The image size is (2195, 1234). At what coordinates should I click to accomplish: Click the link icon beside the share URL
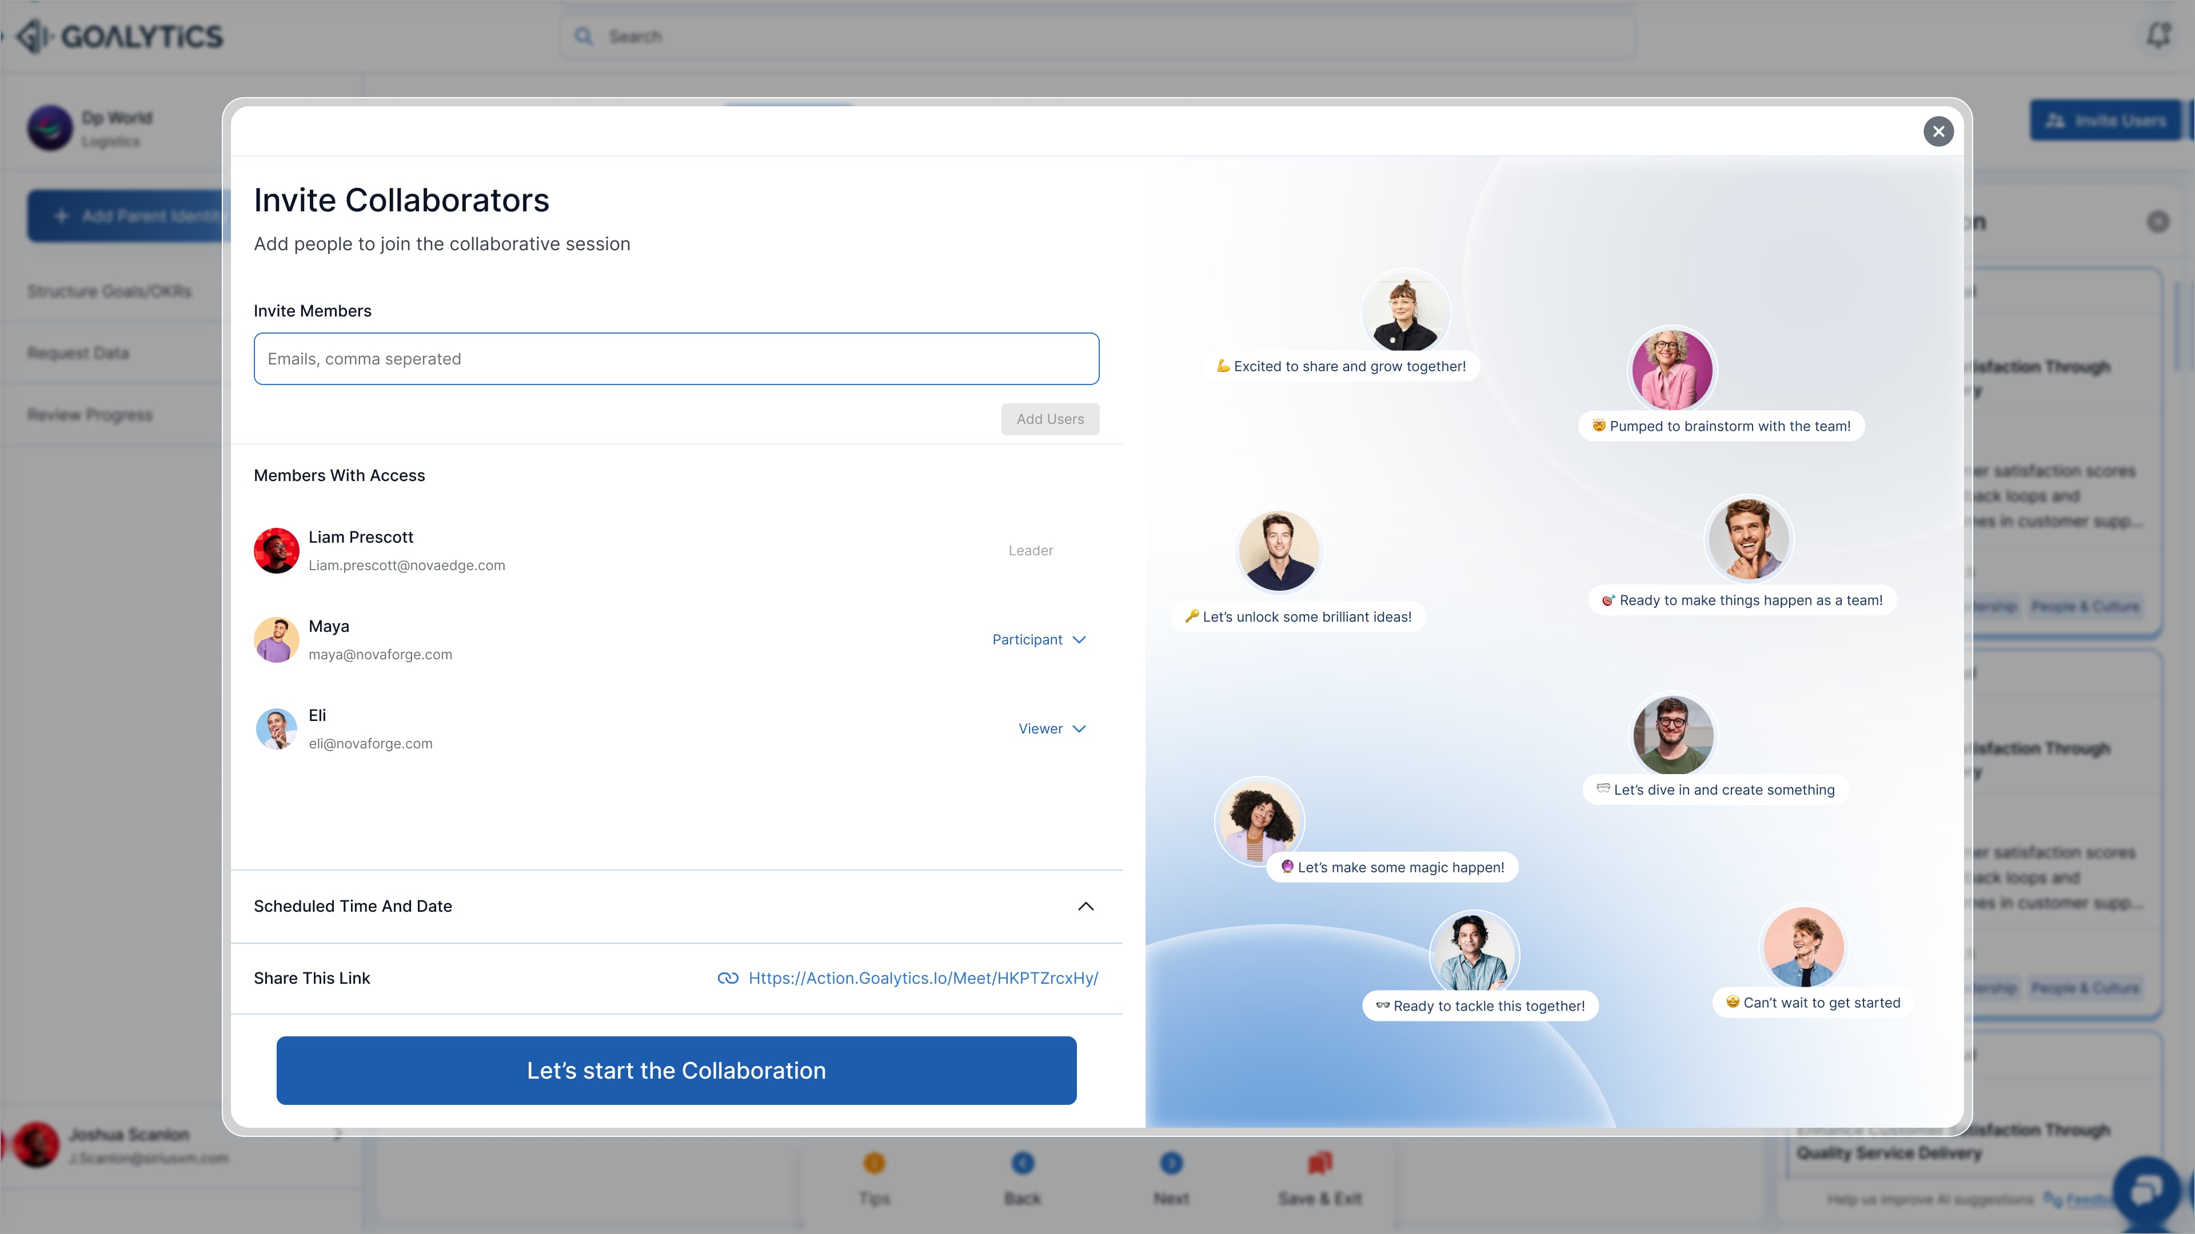pos(728,977)
